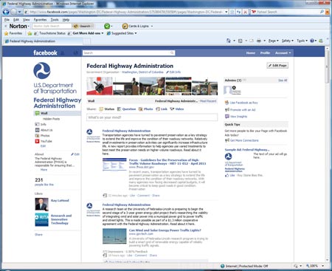The height and width of the screenshot is (271, 332).
Task: Select the Question share option
Action: [126, 109]
